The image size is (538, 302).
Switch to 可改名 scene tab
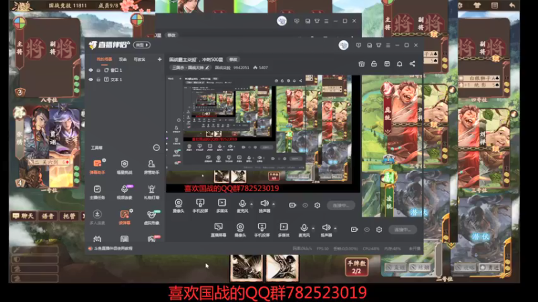click(x=139, y=59)
